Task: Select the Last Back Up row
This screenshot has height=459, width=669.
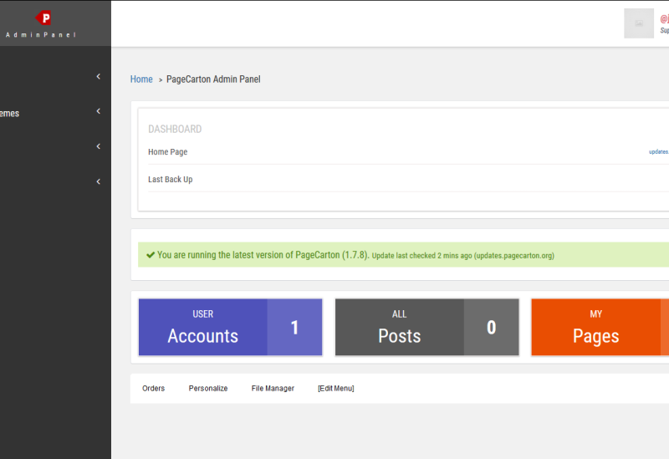Action: 408,179
